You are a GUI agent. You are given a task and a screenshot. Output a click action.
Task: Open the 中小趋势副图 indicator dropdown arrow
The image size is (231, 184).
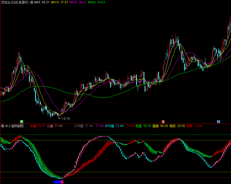(x=3, y=126)
